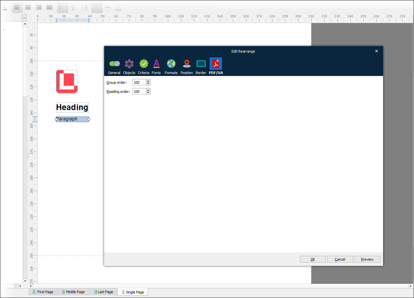This screenshot has height=298, width=414.
Task: Select bottom vertical cell alignment icon
Action: (x=118, y=7)
